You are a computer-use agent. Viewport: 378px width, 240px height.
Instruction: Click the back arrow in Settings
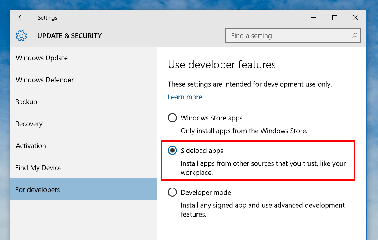(21, 18)
